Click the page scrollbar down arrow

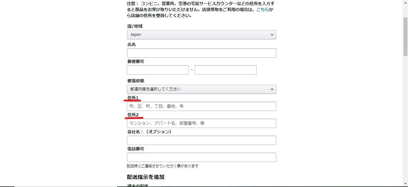click(405, 184)
